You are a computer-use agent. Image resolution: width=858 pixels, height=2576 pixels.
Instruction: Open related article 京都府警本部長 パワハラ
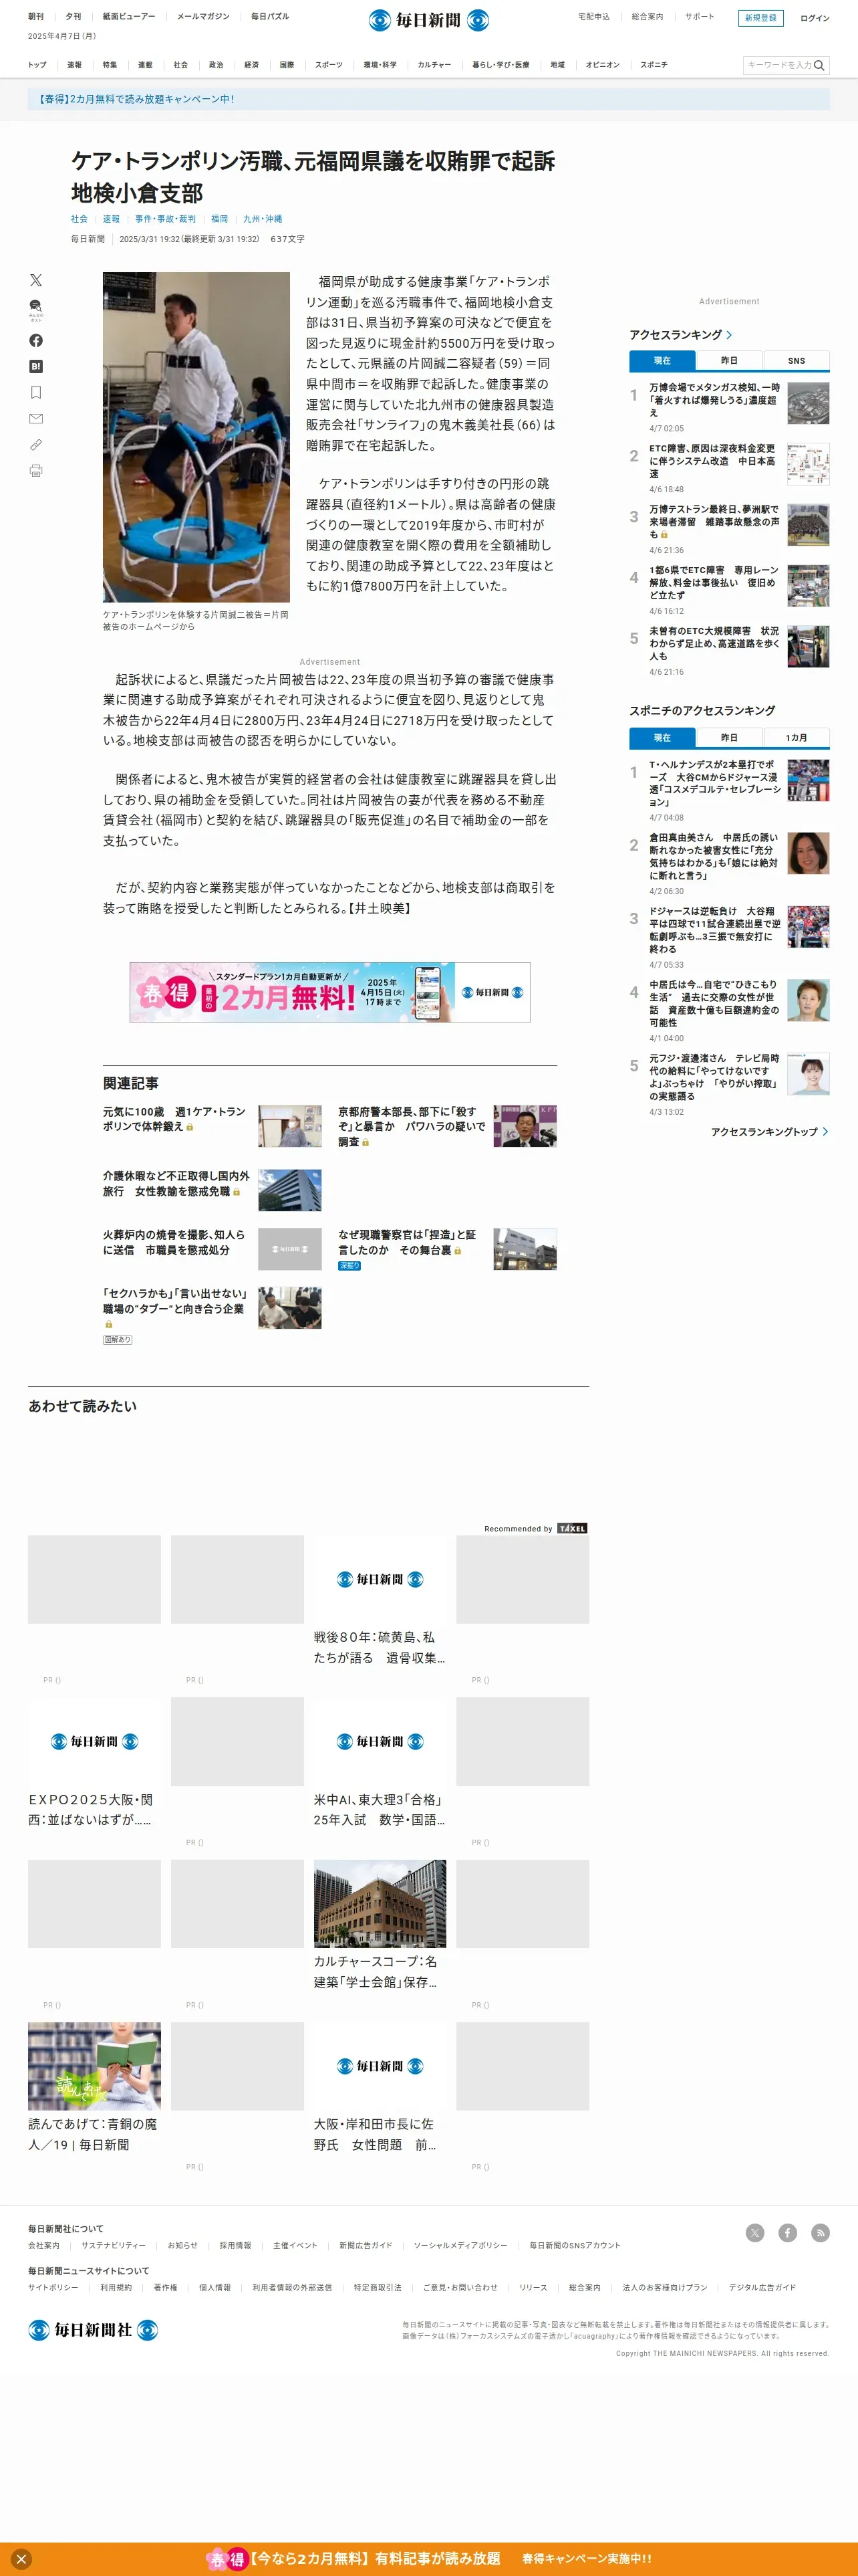point(412,1126)
